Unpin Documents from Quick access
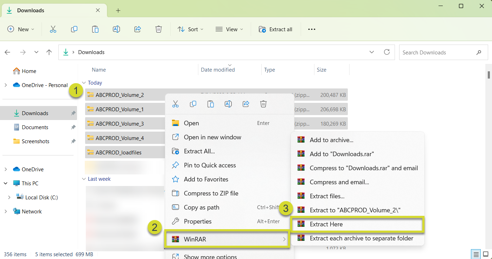This screenshot has width=492, height=259. [73, 127]
